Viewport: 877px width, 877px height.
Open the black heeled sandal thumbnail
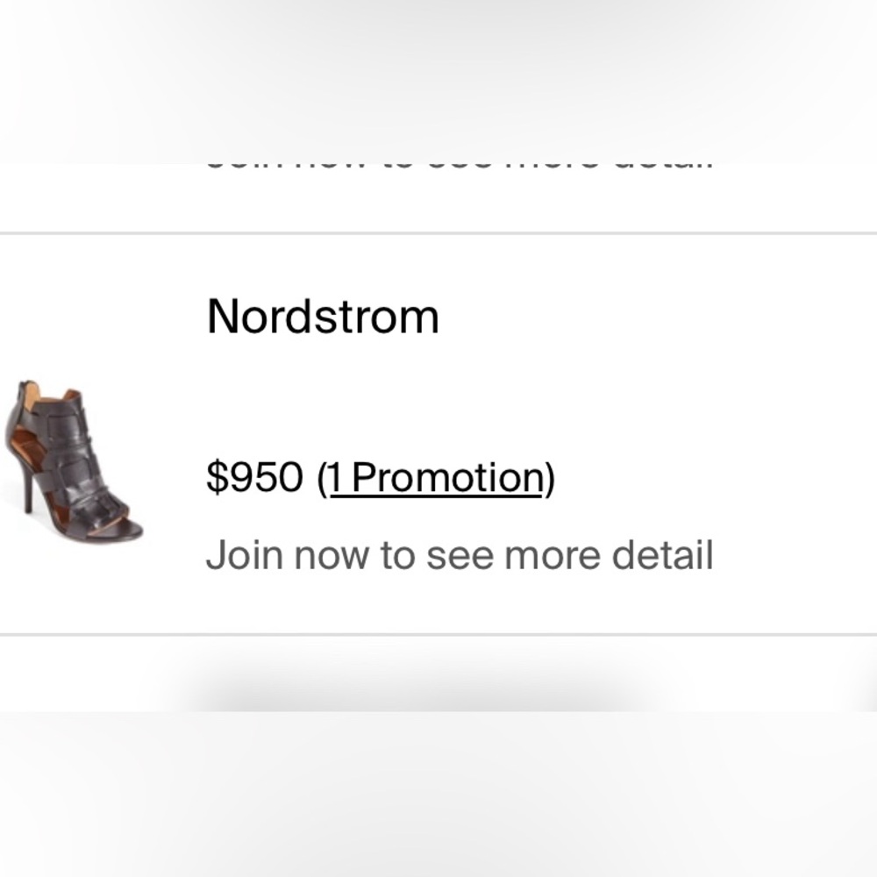74,460
